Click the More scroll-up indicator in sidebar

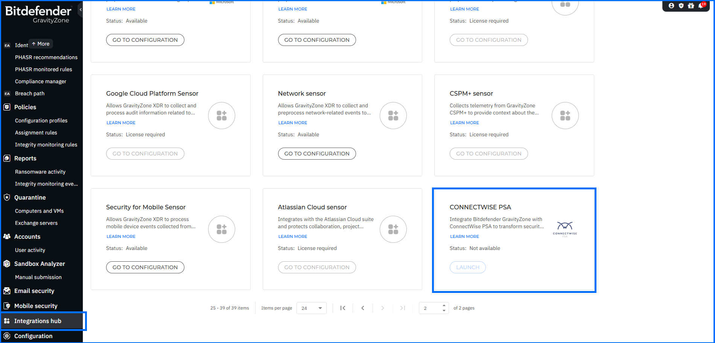click(x=41, y=44)
